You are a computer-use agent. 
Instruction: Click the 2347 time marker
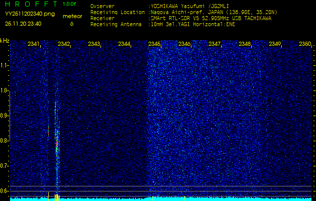point(215,44)
